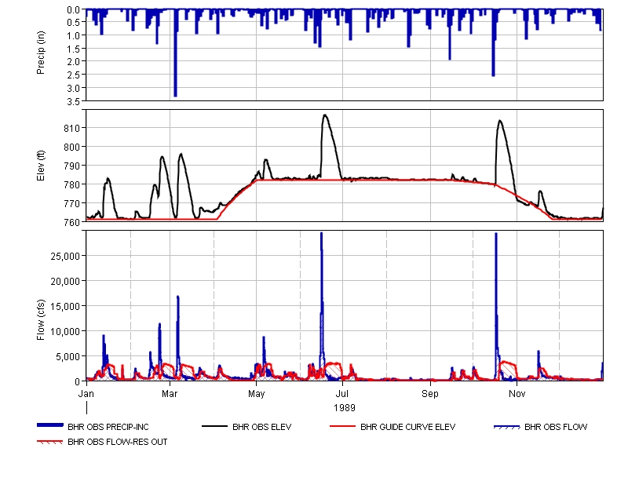Click the 810 elevation tick label
Screen dimensions: 628x492
(72, 128)
